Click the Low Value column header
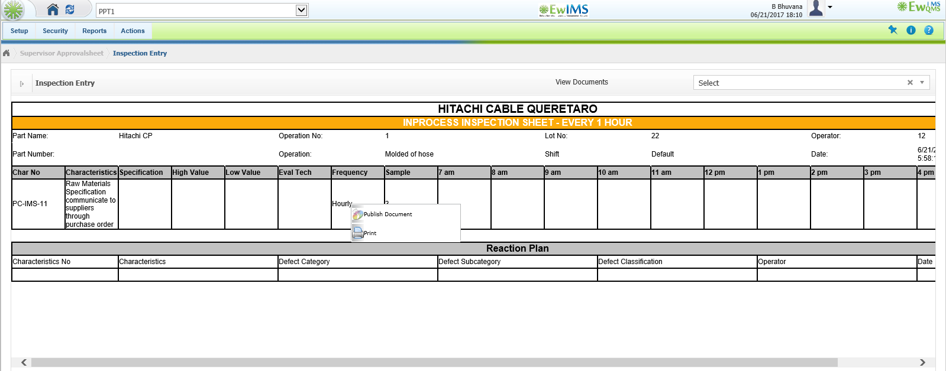 click(251, 173)
